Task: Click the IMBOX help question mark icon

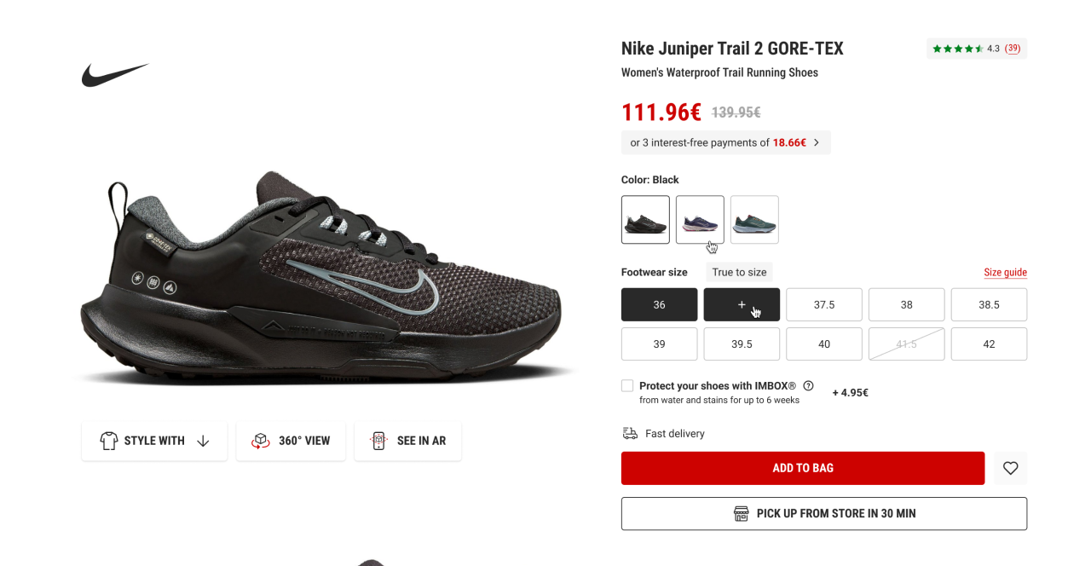Action: [808, 385]
